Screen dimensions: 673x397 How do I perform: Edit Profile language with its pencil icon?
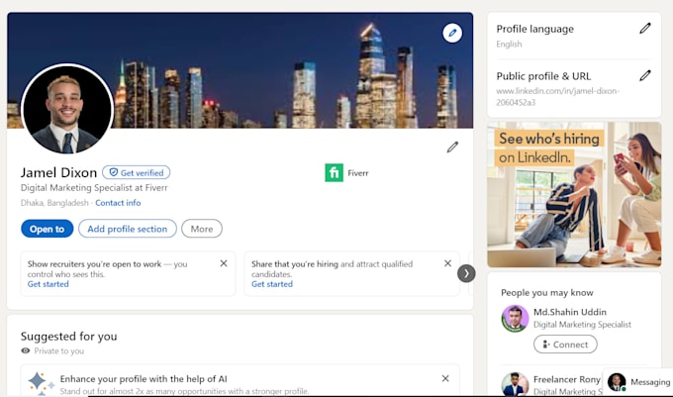point(645,29)
